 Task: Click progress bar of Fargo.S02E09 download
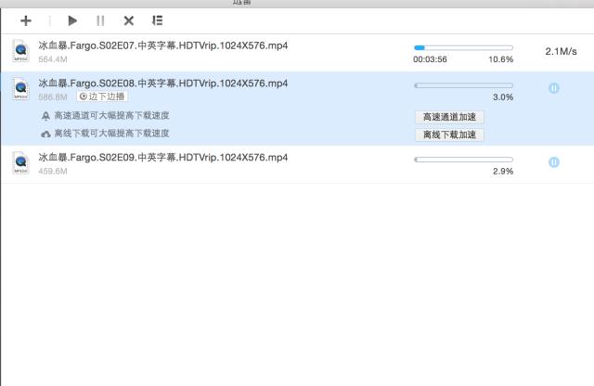pos(464,160)
